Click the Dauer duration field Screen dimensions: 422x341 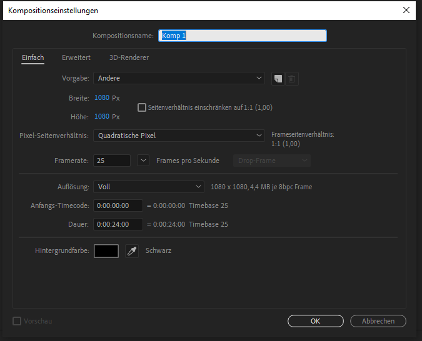point(118,225)
